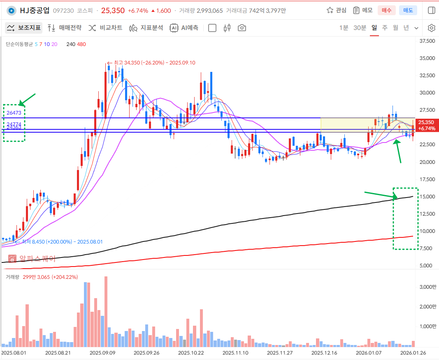Screen dimensions: 439x361
Task: Click the 매수 buy button
Action: 387,10
